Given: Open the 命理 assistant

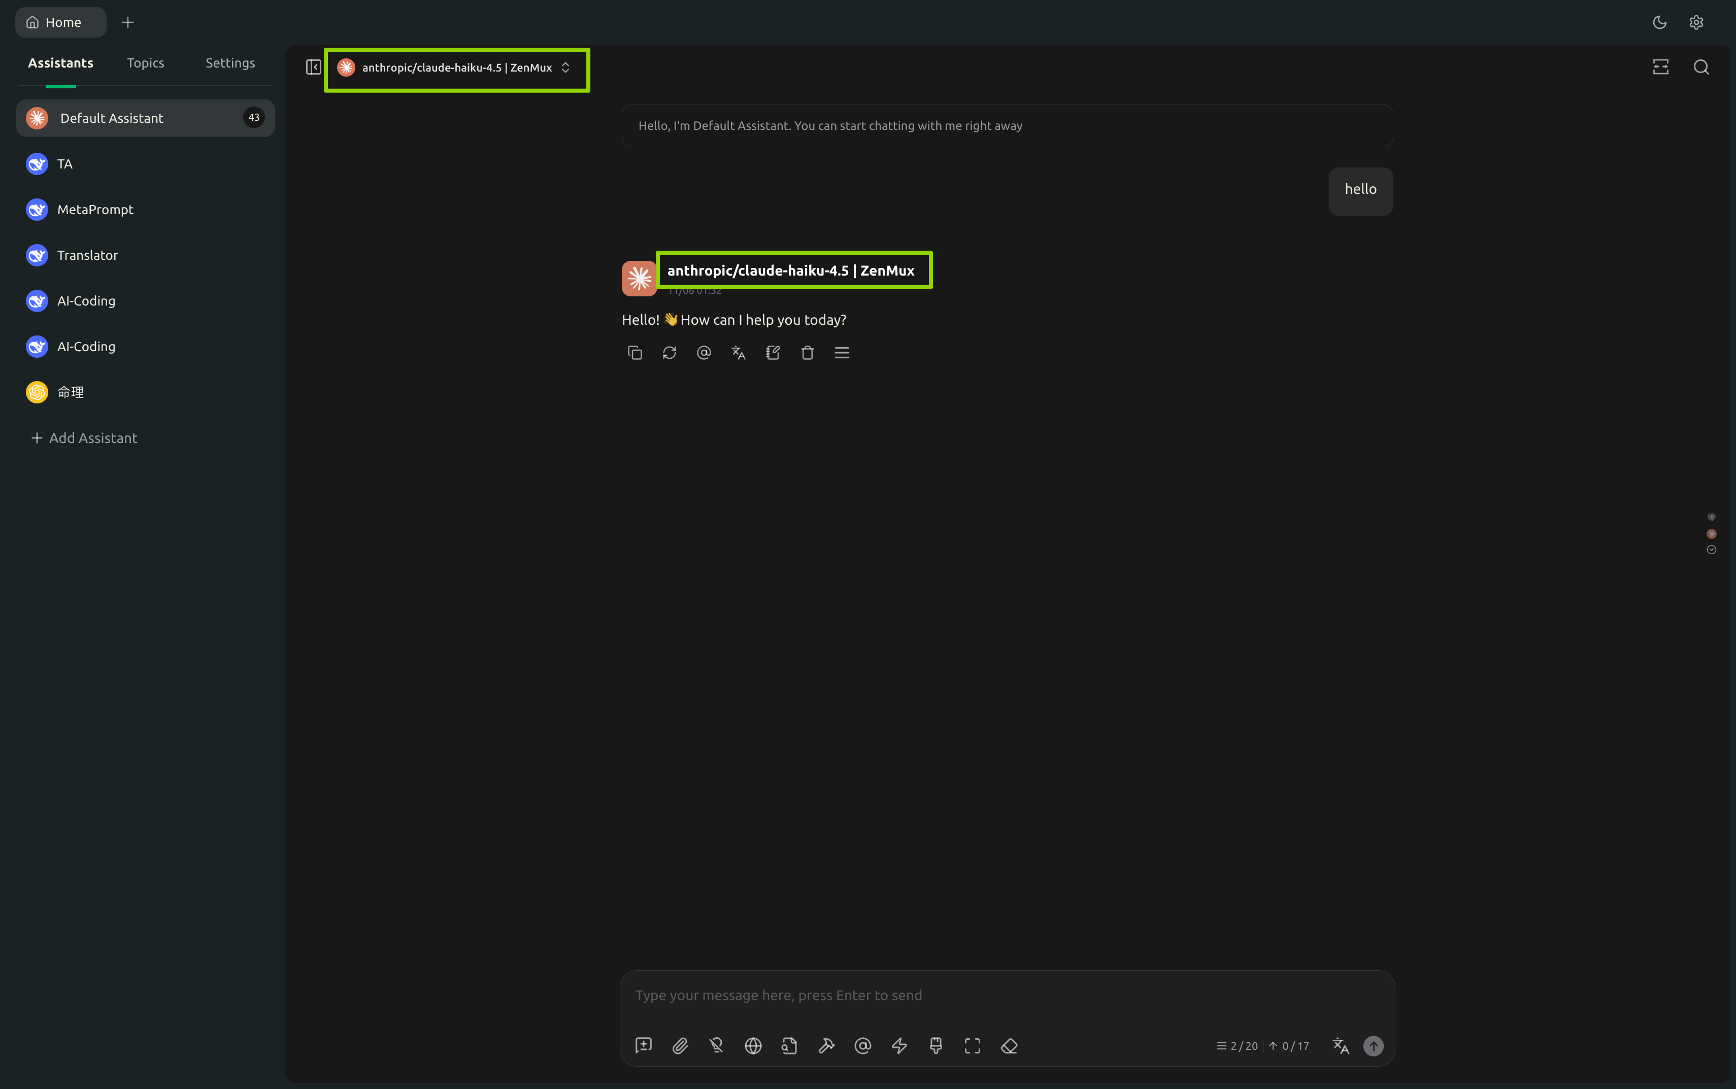Looking at the screenshot, I should pyautogui.click(x=146, y=392).
